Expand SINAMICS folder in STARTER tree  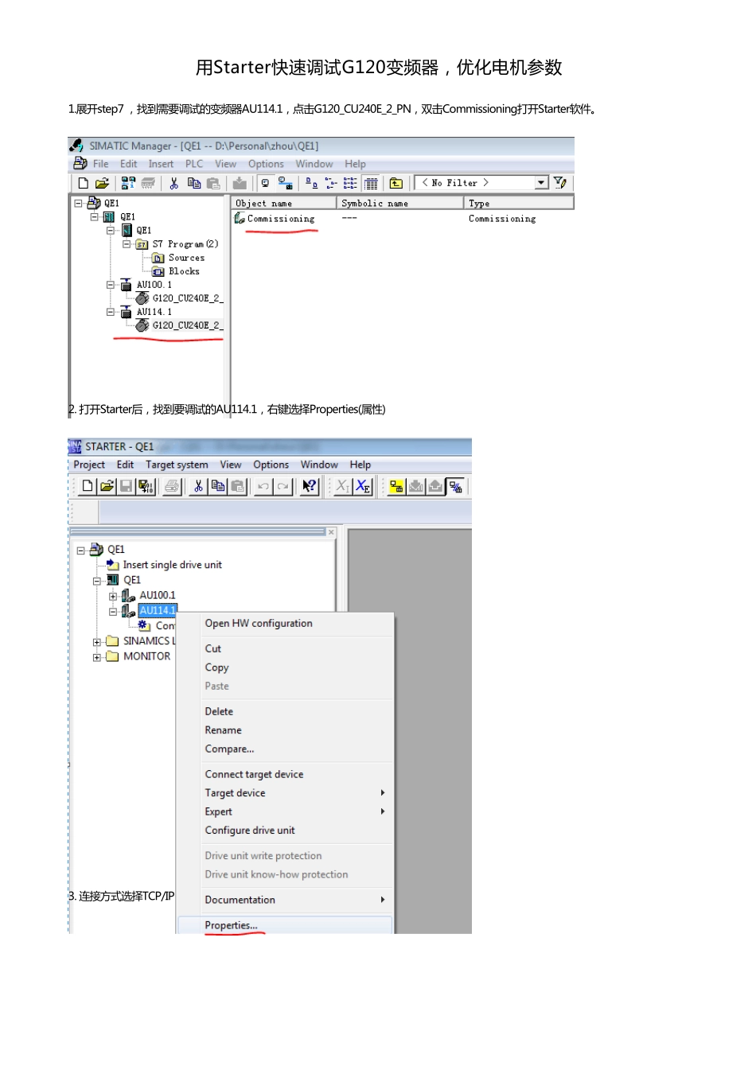click(97, 642)
